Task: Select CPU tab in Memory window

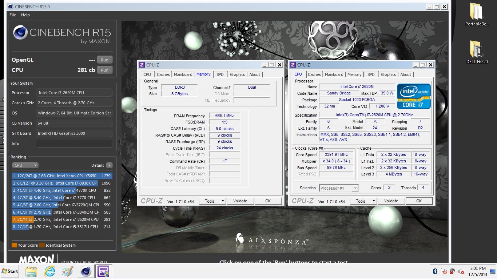Action: point(147,74)
